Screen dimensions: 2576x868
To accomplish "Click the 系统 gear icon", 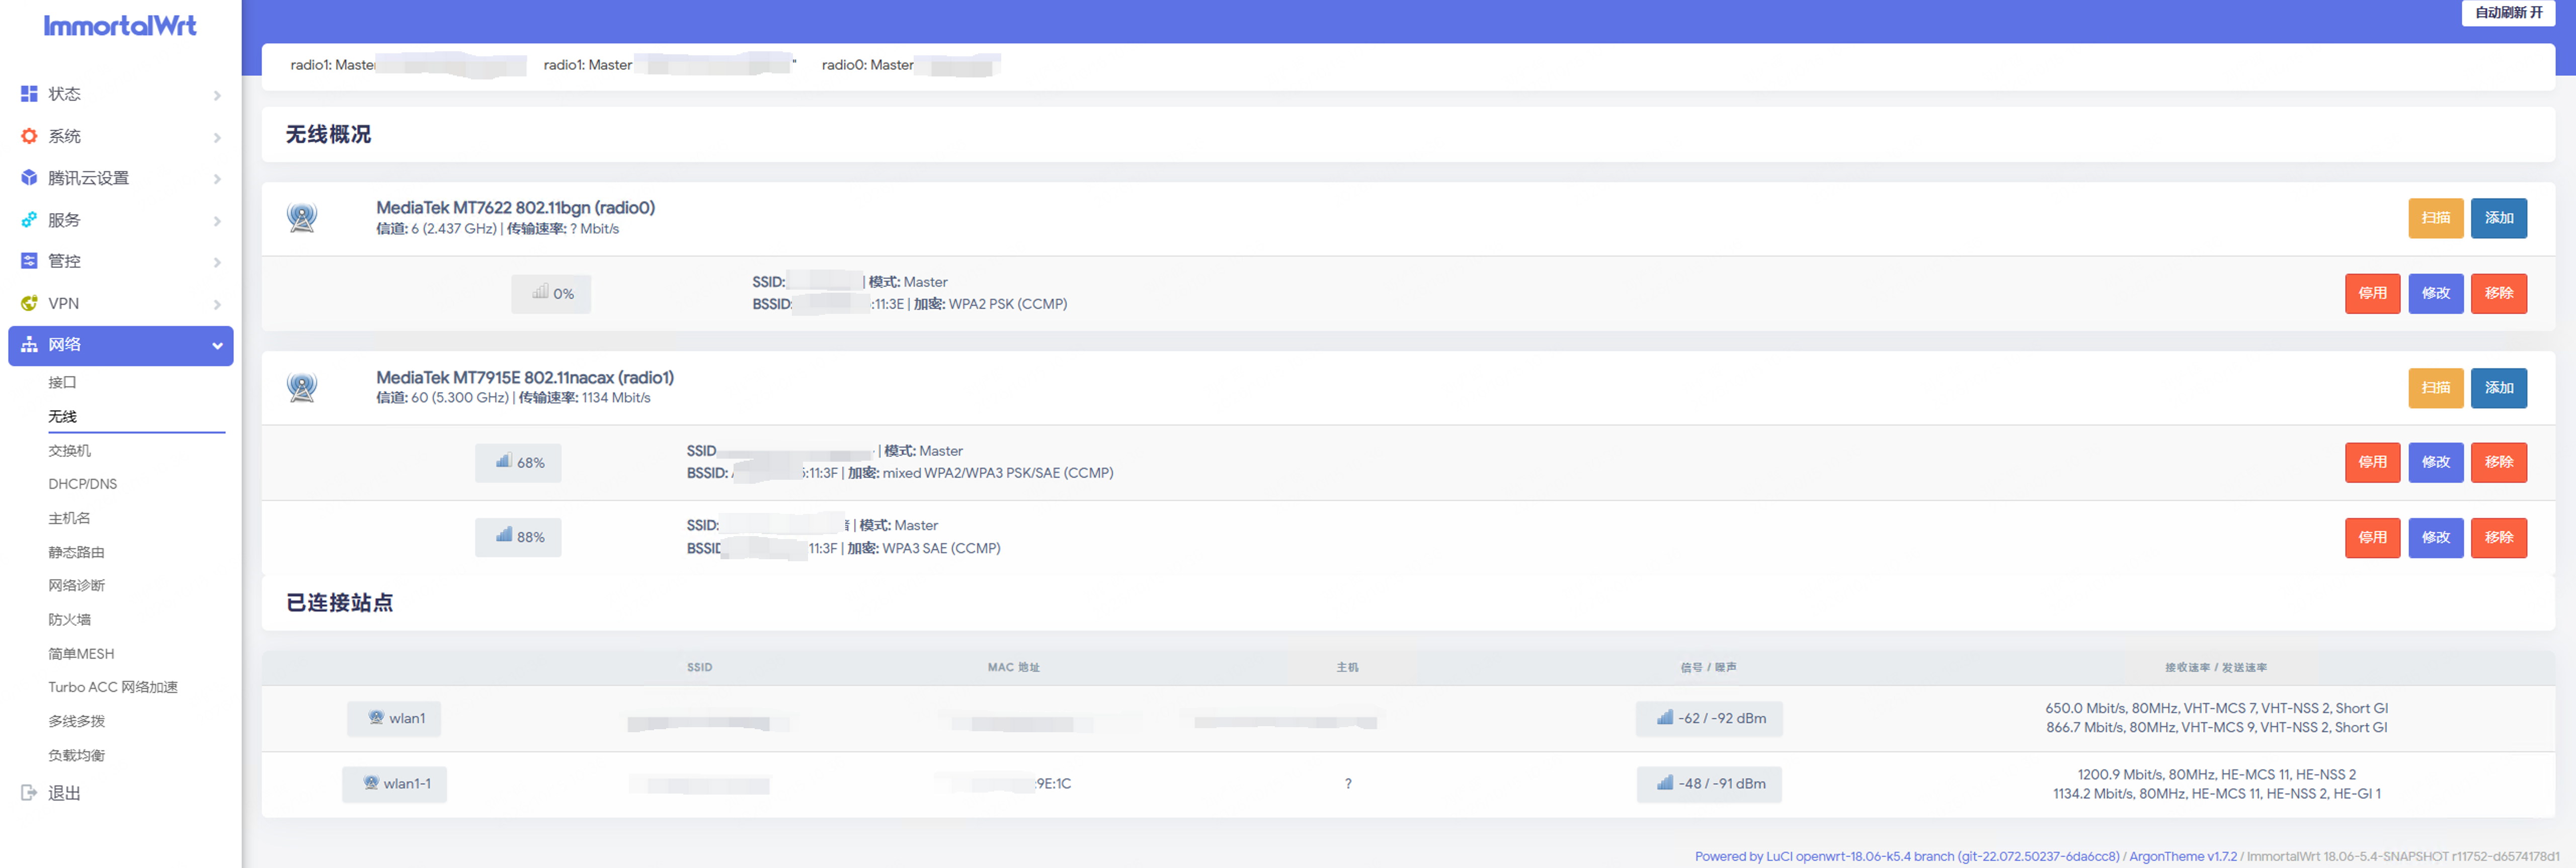I will tap(29, 136).
